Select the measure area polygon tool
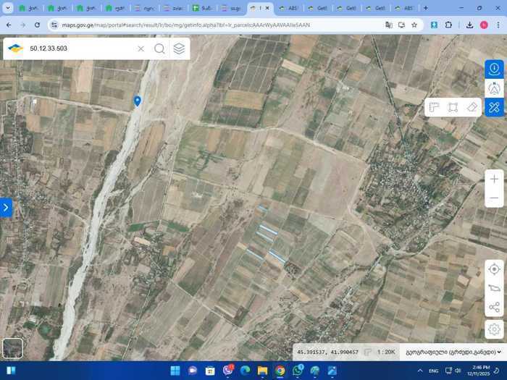This screenshot has height=380, width=507. point(453,107)
